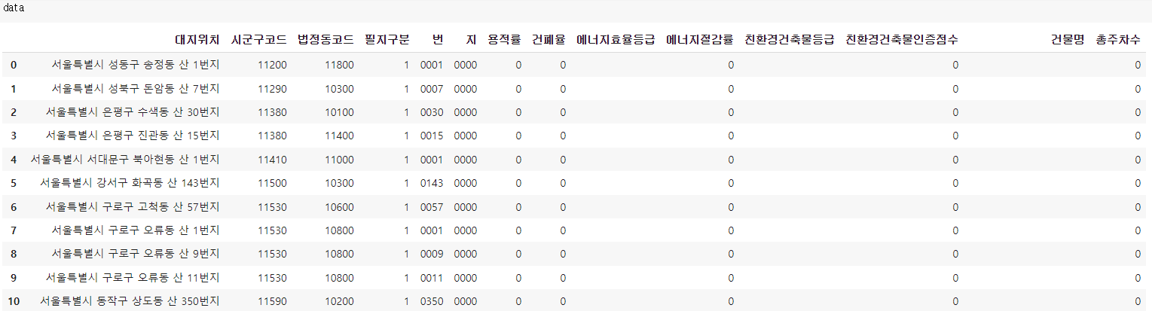Select address 서울특별시 동작구 상도동 산 350번지

click(130, 301)
